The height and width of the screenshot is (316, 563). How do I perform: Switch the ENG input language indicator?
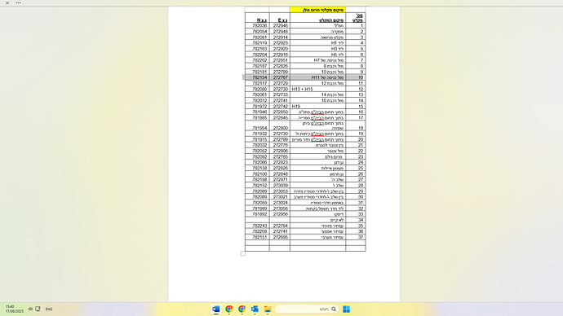[49, 309]
